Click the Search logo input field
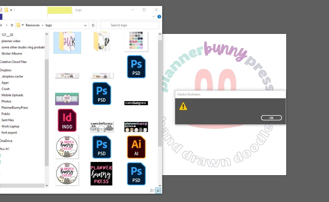329x202 pixels. [129, 25]
